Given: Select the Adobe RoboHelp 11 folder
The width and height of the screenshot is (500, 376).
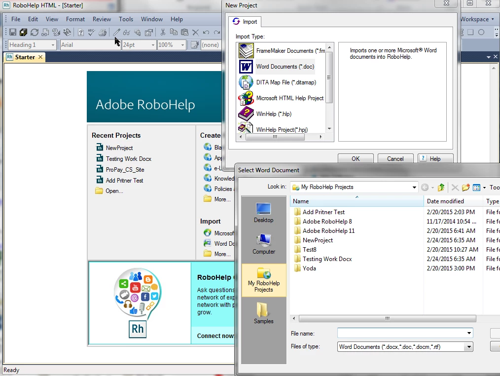Looking at the screenshot, I should coord(328,231).
